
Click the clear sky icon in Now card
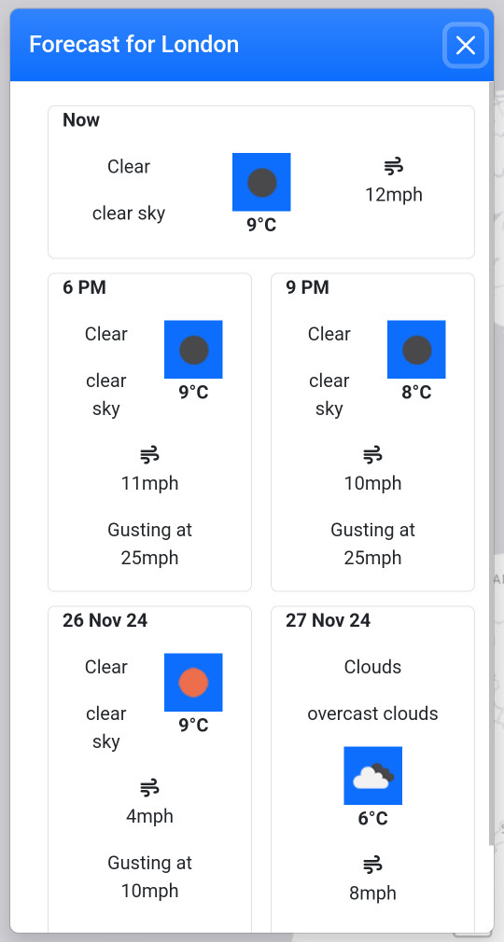coord(261,182)
